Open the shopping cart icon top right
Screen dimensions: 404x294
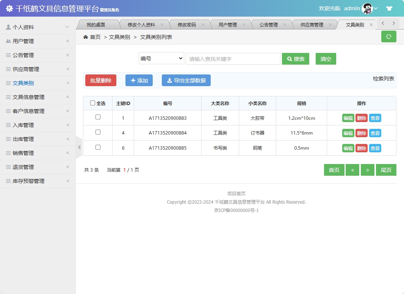(389, 8)
